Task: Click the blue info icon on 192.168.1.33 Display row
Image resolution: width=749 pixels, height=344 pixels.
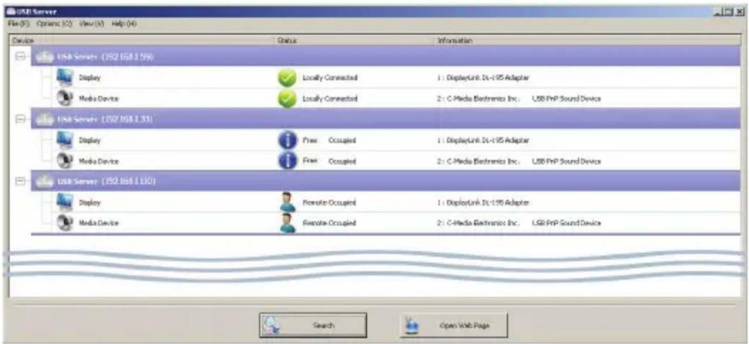Action: [287, 140]
